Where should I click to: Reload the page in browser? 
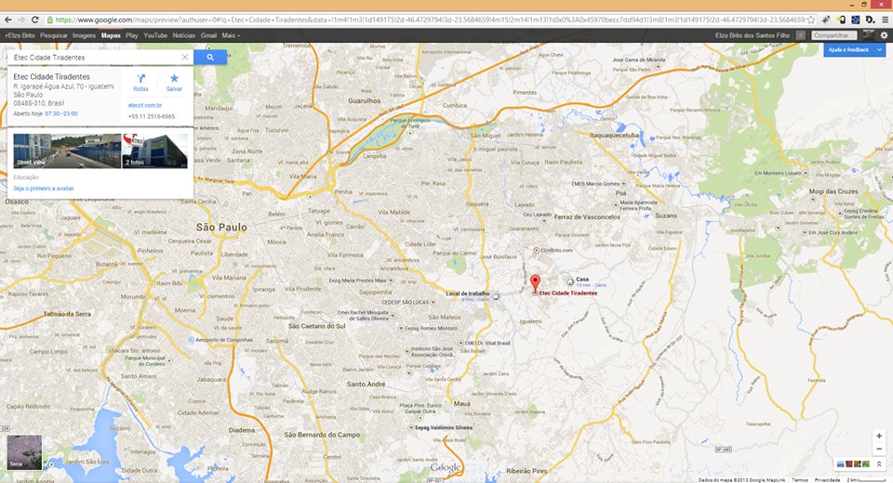(x=34, y=20)
